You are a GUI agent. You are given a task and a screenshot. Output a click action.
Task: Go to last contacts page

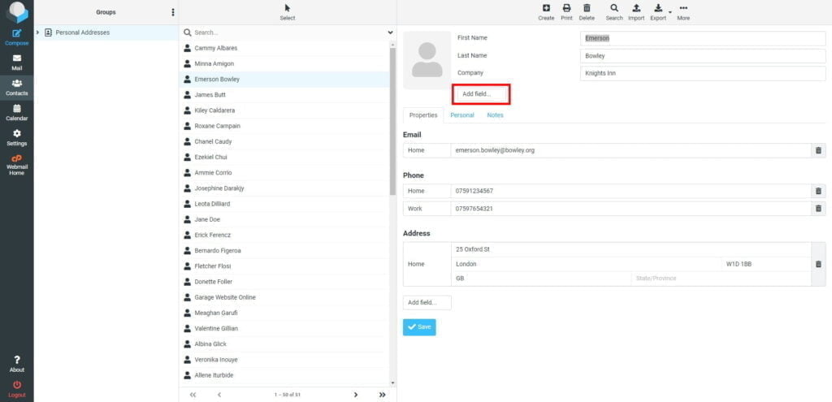tap(382, 395)
